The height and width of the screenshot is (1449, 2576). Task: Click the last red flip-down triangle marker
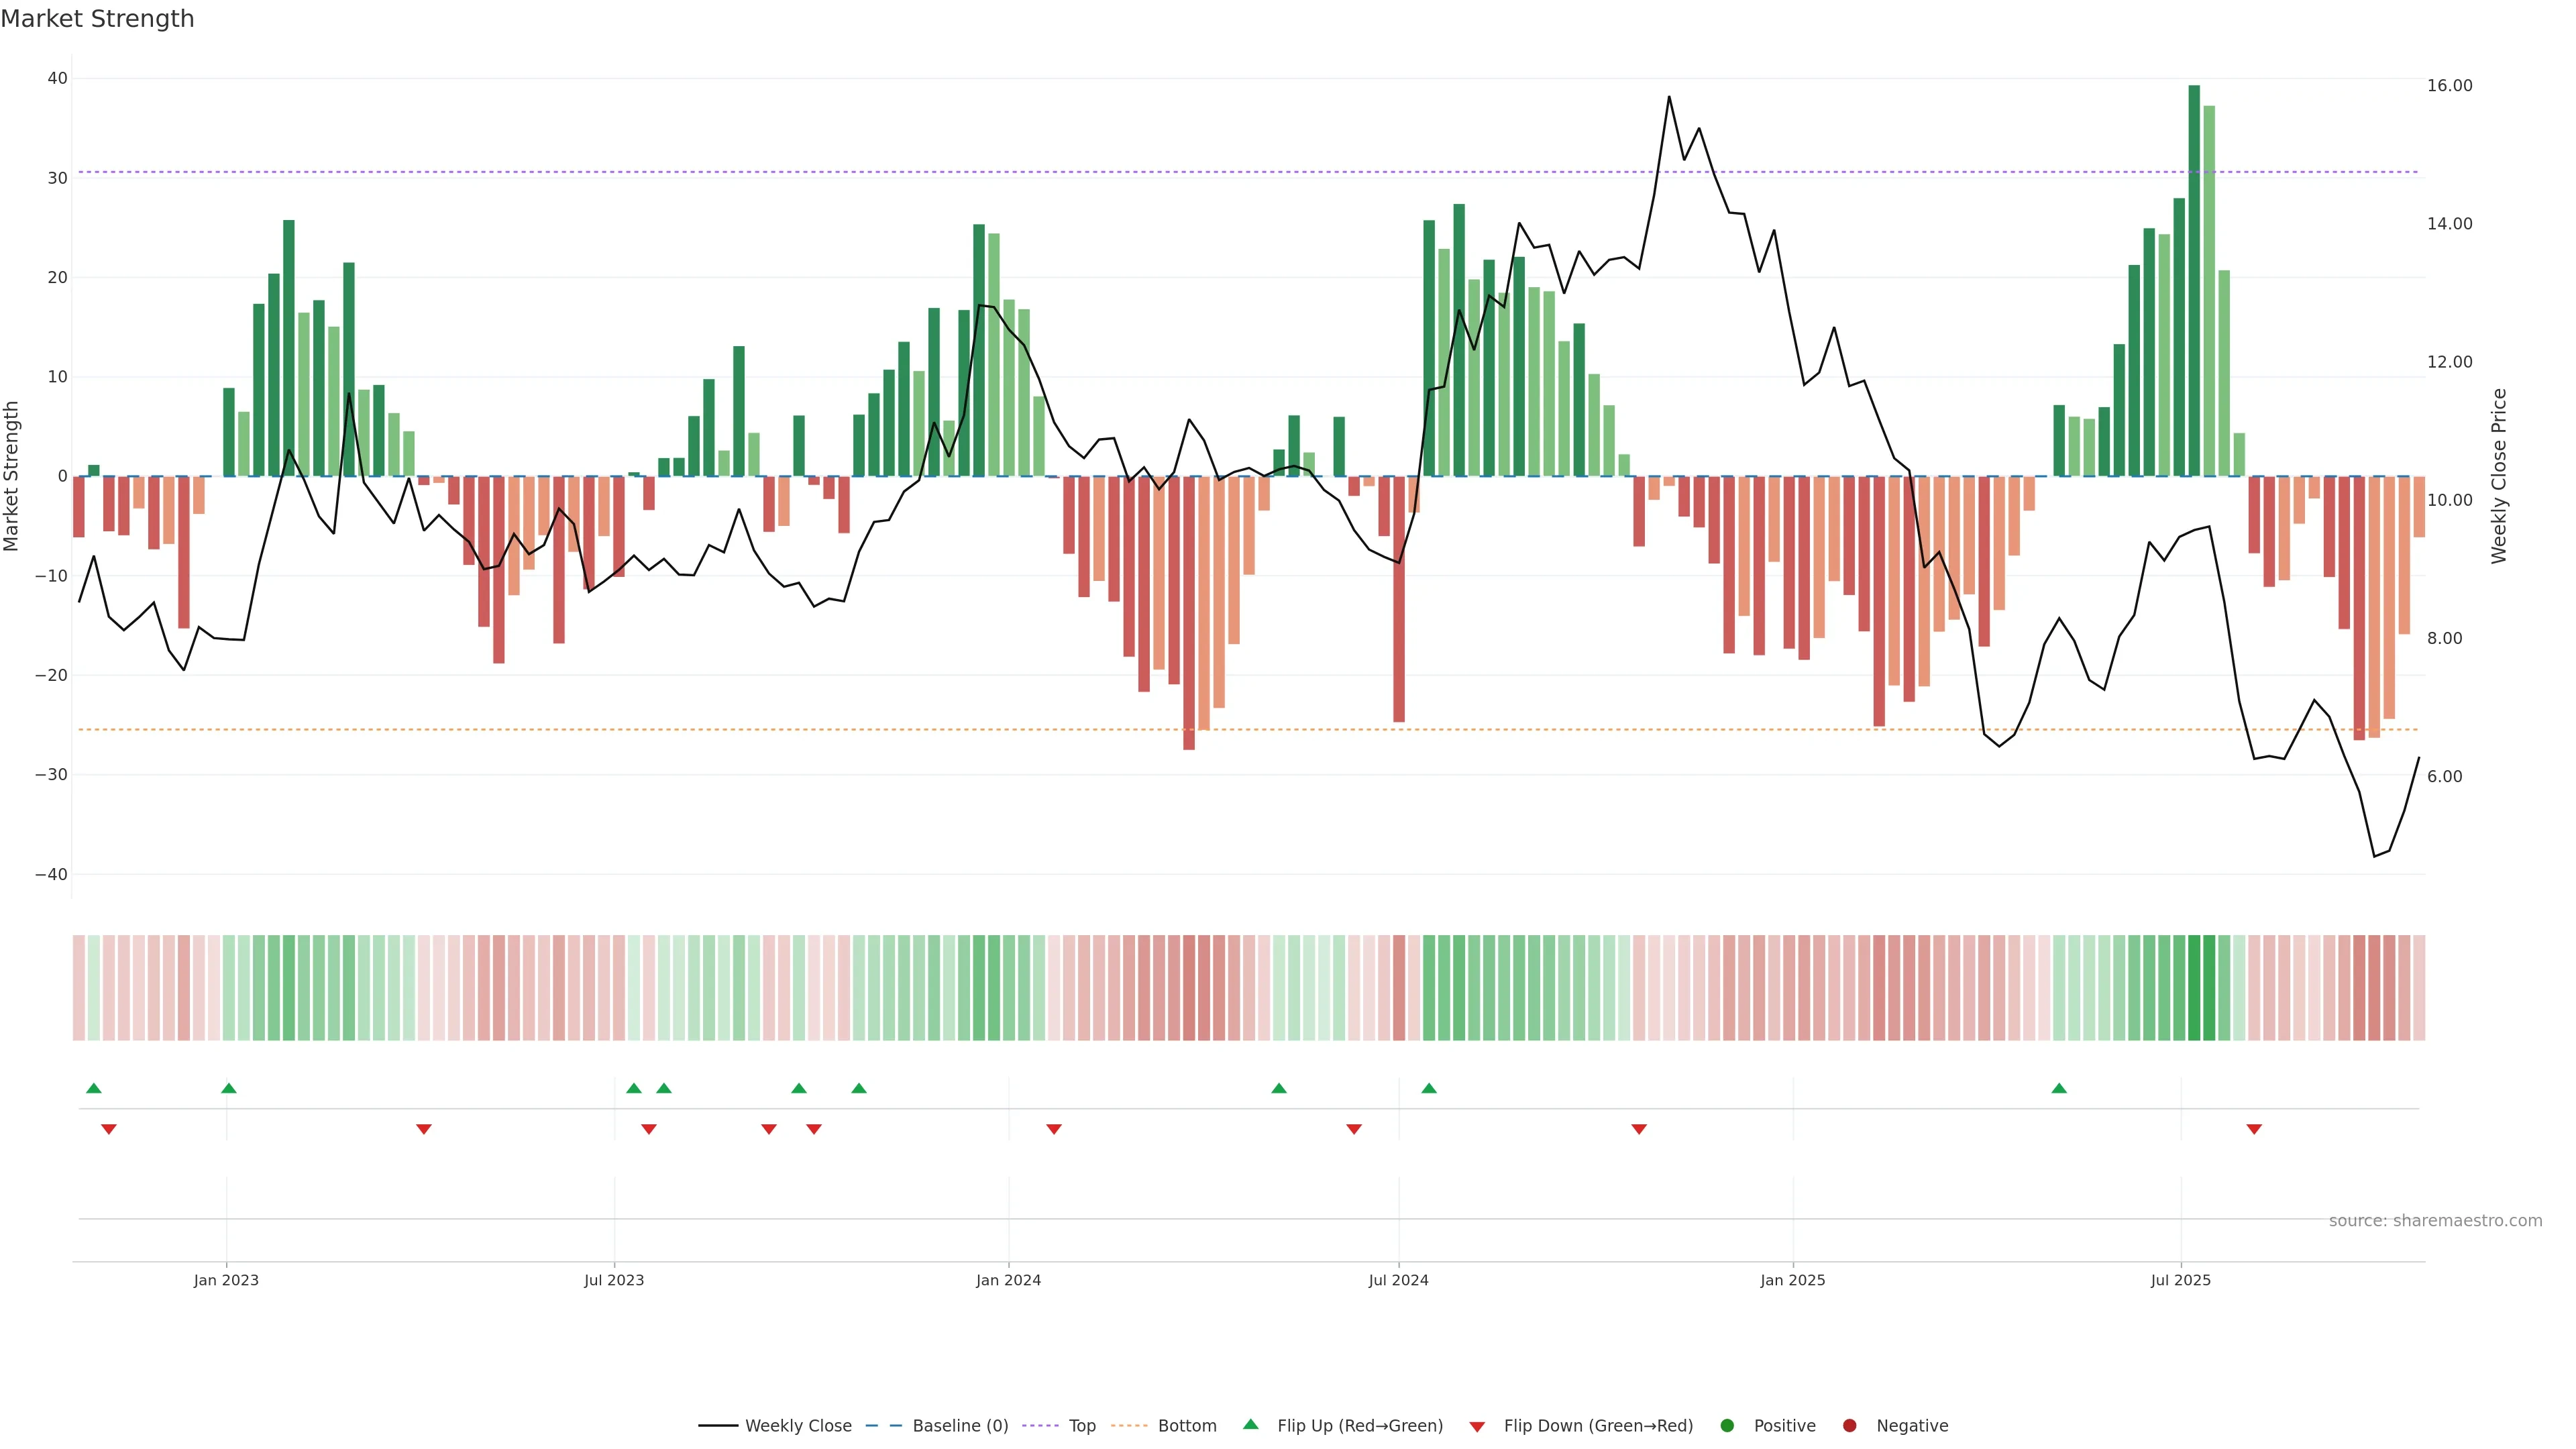2254,1129
